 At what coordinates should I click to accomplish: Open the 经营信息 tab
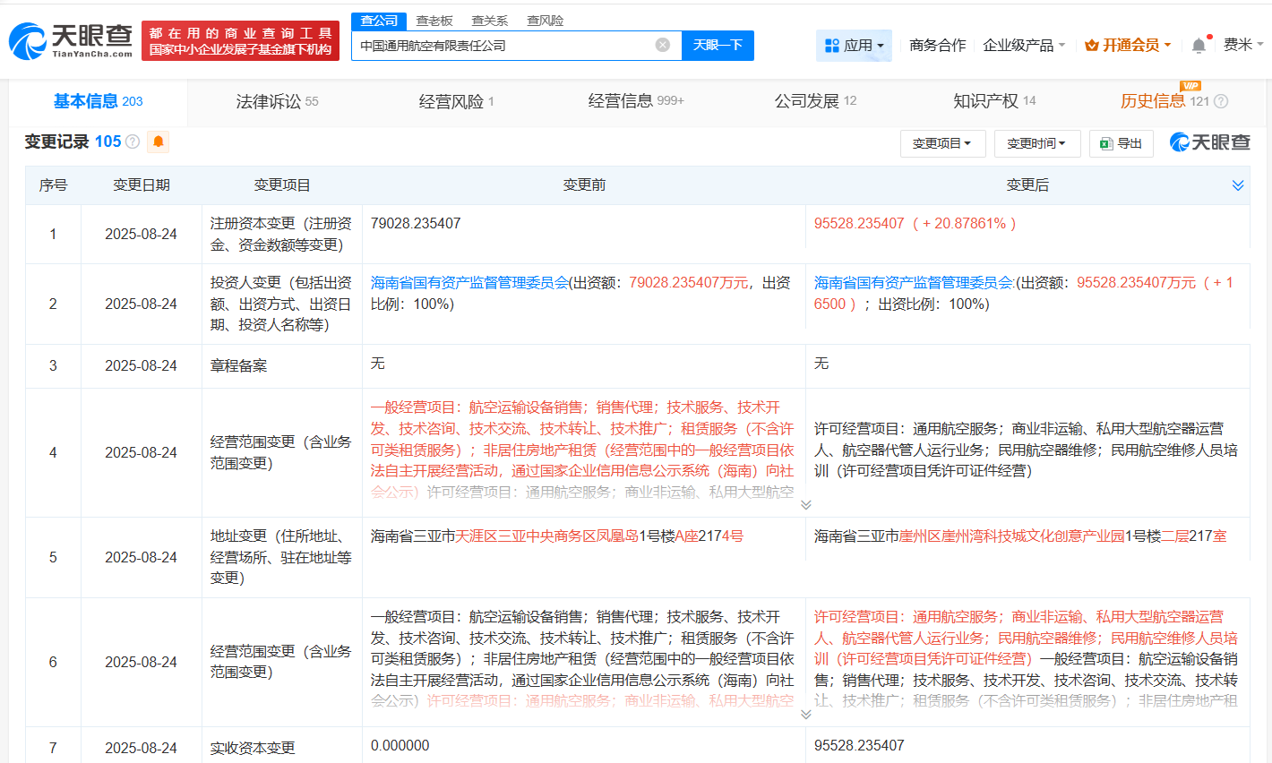click(636, 101)
